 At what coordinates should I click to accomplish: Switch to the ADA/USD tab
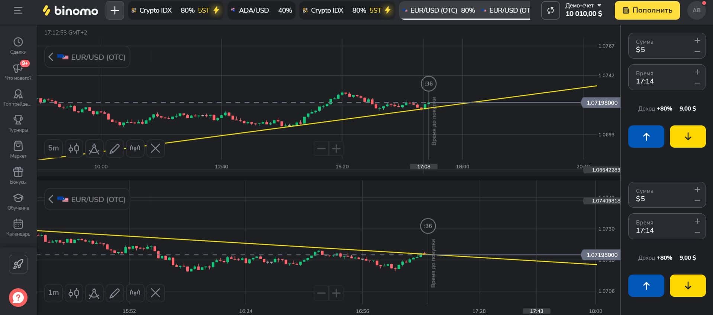[x=261, y=10]
